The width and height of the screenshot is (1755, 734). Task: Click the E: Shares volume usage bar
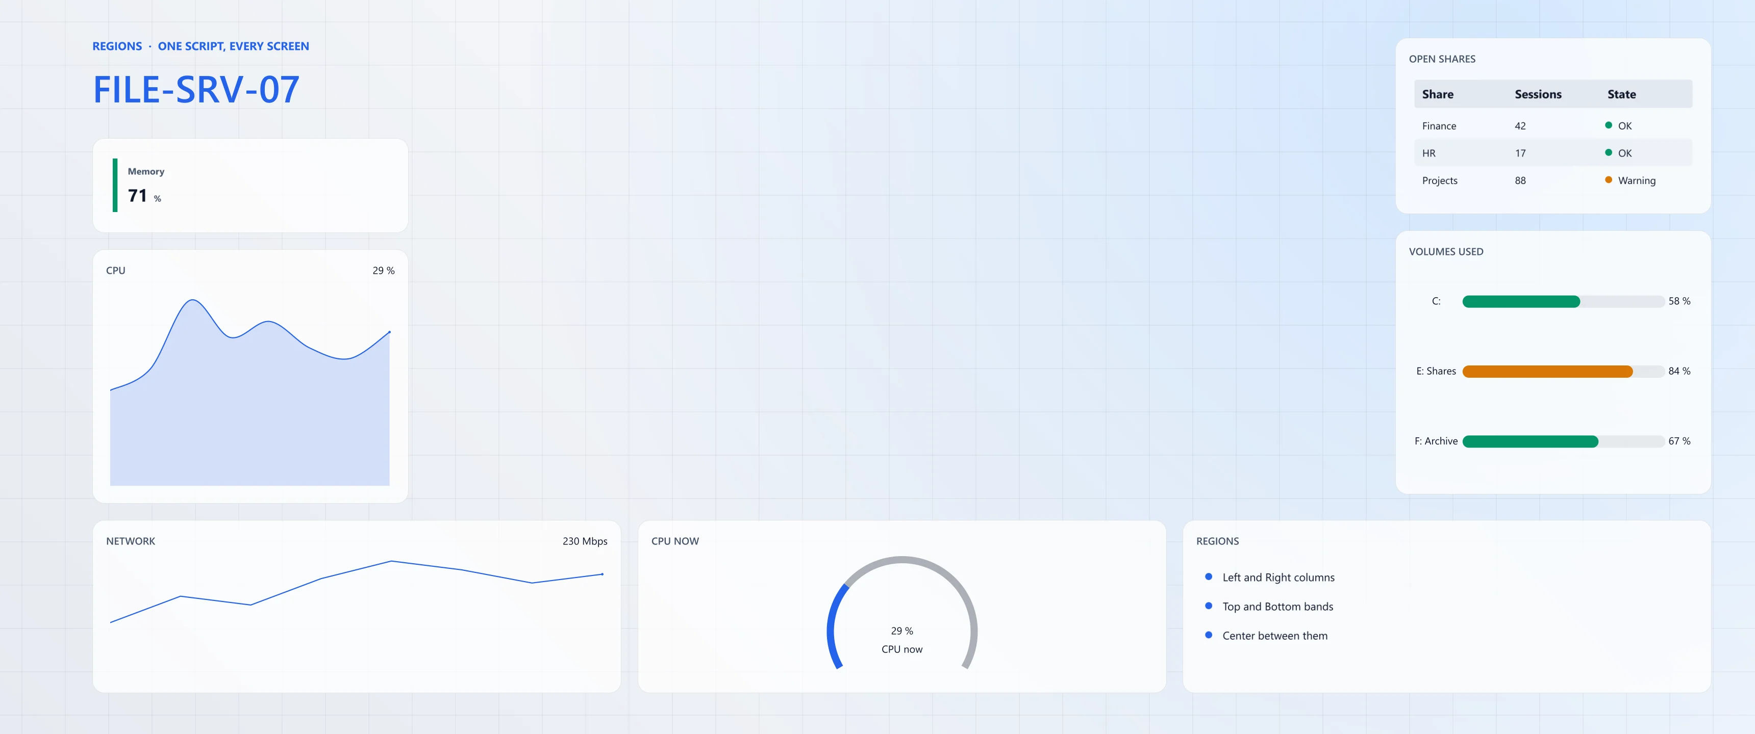click(1563, 372)
